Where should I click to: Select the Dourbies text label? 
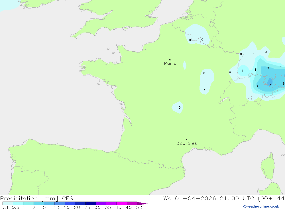point(187,143)
